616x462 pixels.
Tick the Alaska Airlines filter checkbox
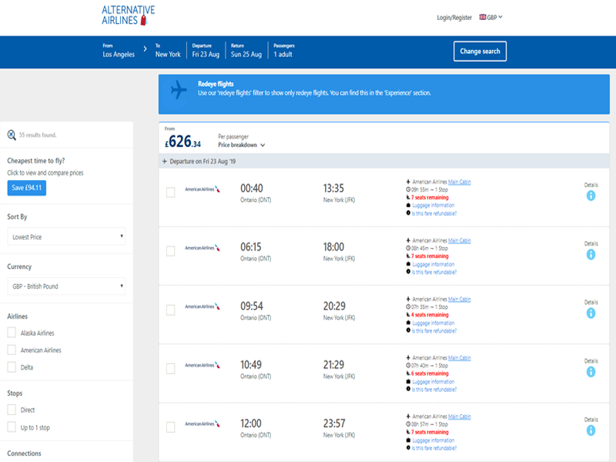[12, 333]
